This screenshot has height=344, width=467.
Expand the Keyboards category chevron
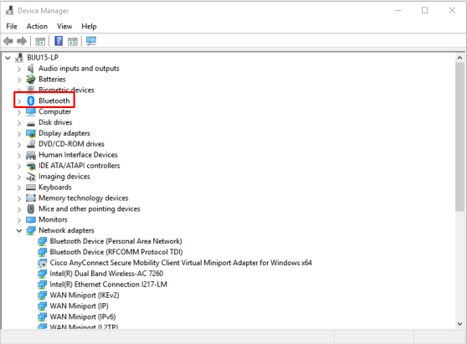pyautogui.click(x=19, y=187)
